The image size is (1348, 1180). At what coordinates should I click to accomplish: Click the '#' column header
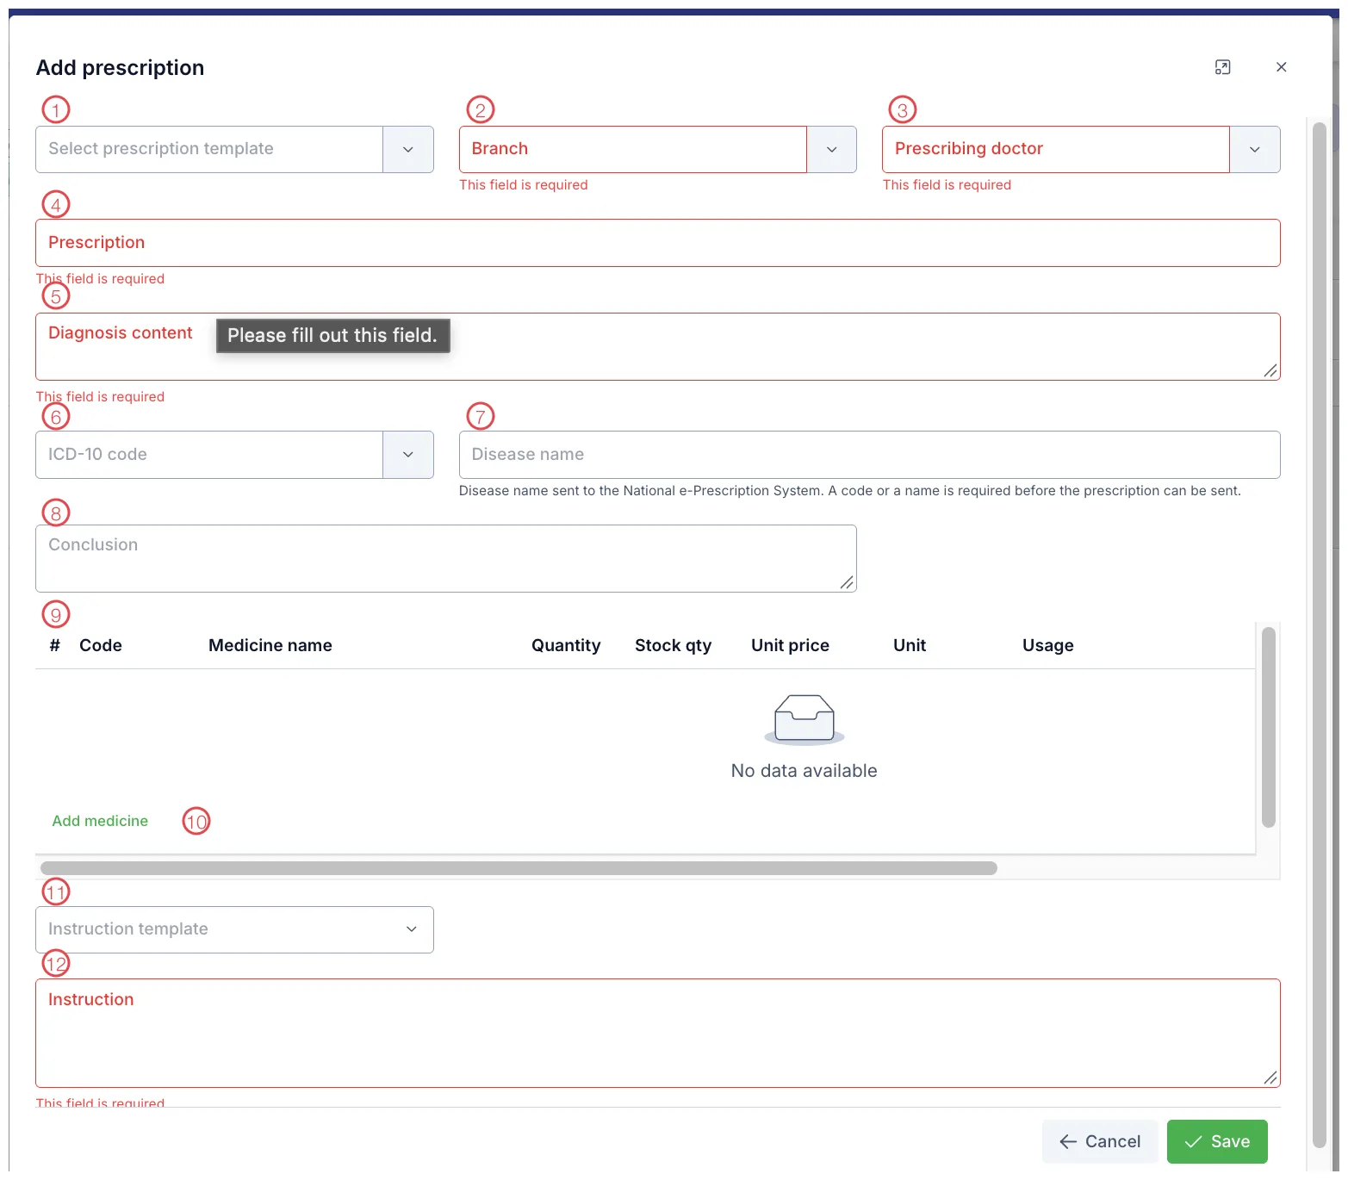(x=55, y=645)
